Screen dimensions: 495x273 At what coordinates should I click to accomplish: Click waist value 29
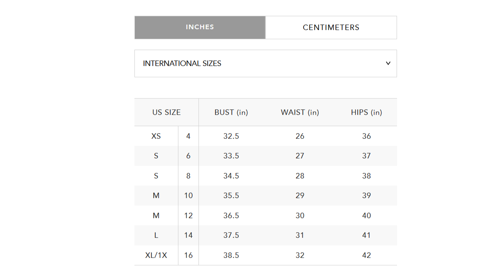click(x=300, y=196)
